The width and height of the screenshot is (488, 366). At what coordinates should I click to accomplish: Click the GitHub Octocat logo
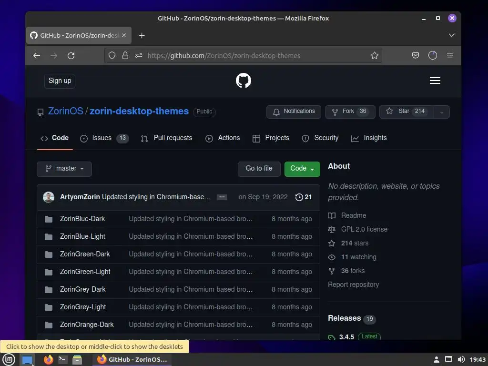[244, 81]
